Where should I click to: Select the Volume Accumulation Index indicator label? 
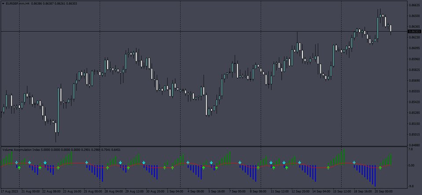21,149
